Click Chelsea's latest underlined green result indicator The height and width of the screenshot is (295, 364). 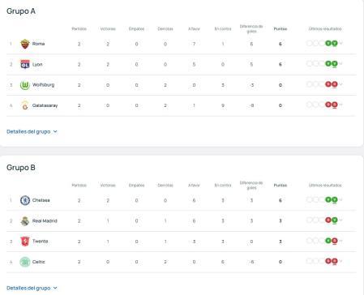pyautogui.click(x=335, y=200)
